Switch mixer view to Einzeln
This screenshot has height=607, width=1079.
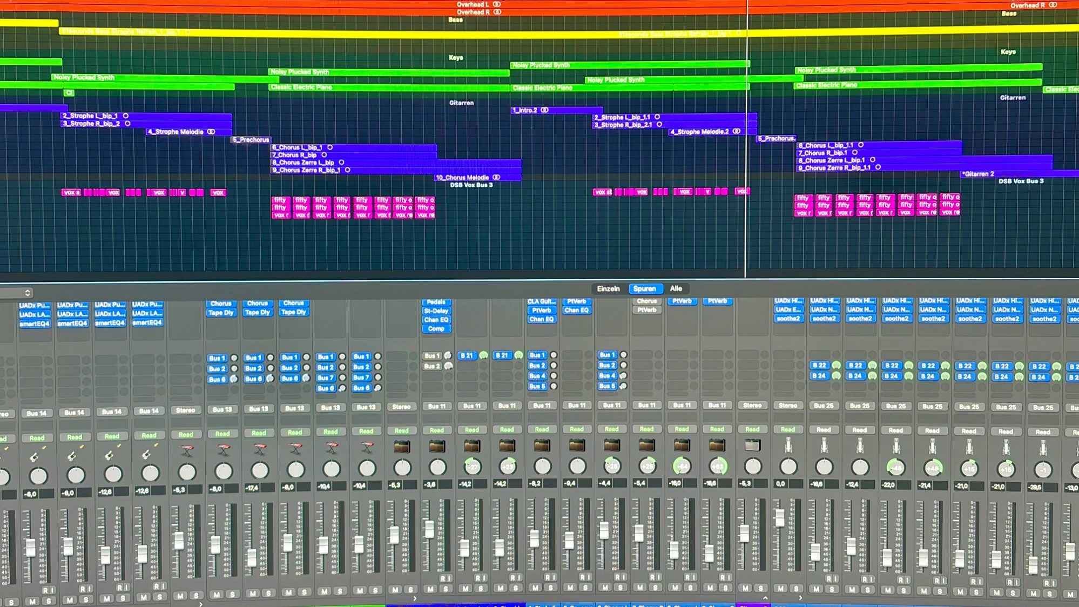point(608,288)
